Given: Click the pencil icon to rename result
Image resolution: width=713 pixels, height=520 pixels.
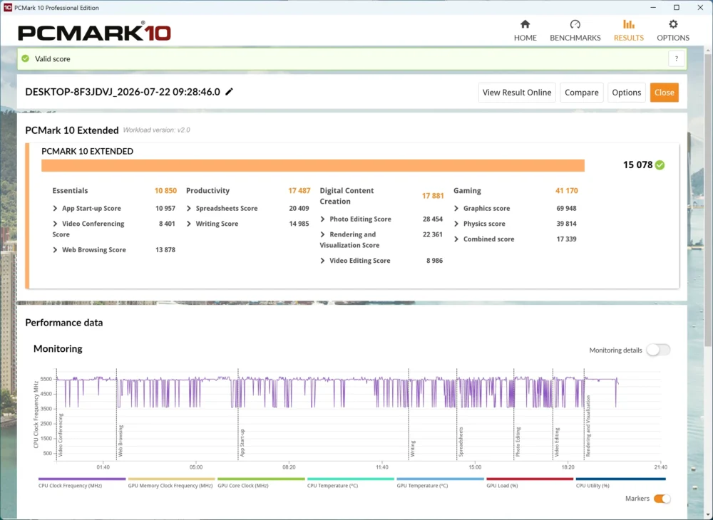Looking at the screenshot, I should point(229,92).
